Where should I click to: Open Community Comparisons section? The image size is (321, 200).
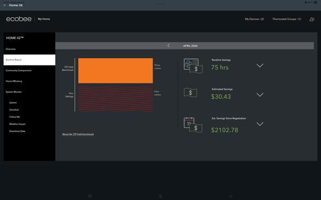[19, 71]
